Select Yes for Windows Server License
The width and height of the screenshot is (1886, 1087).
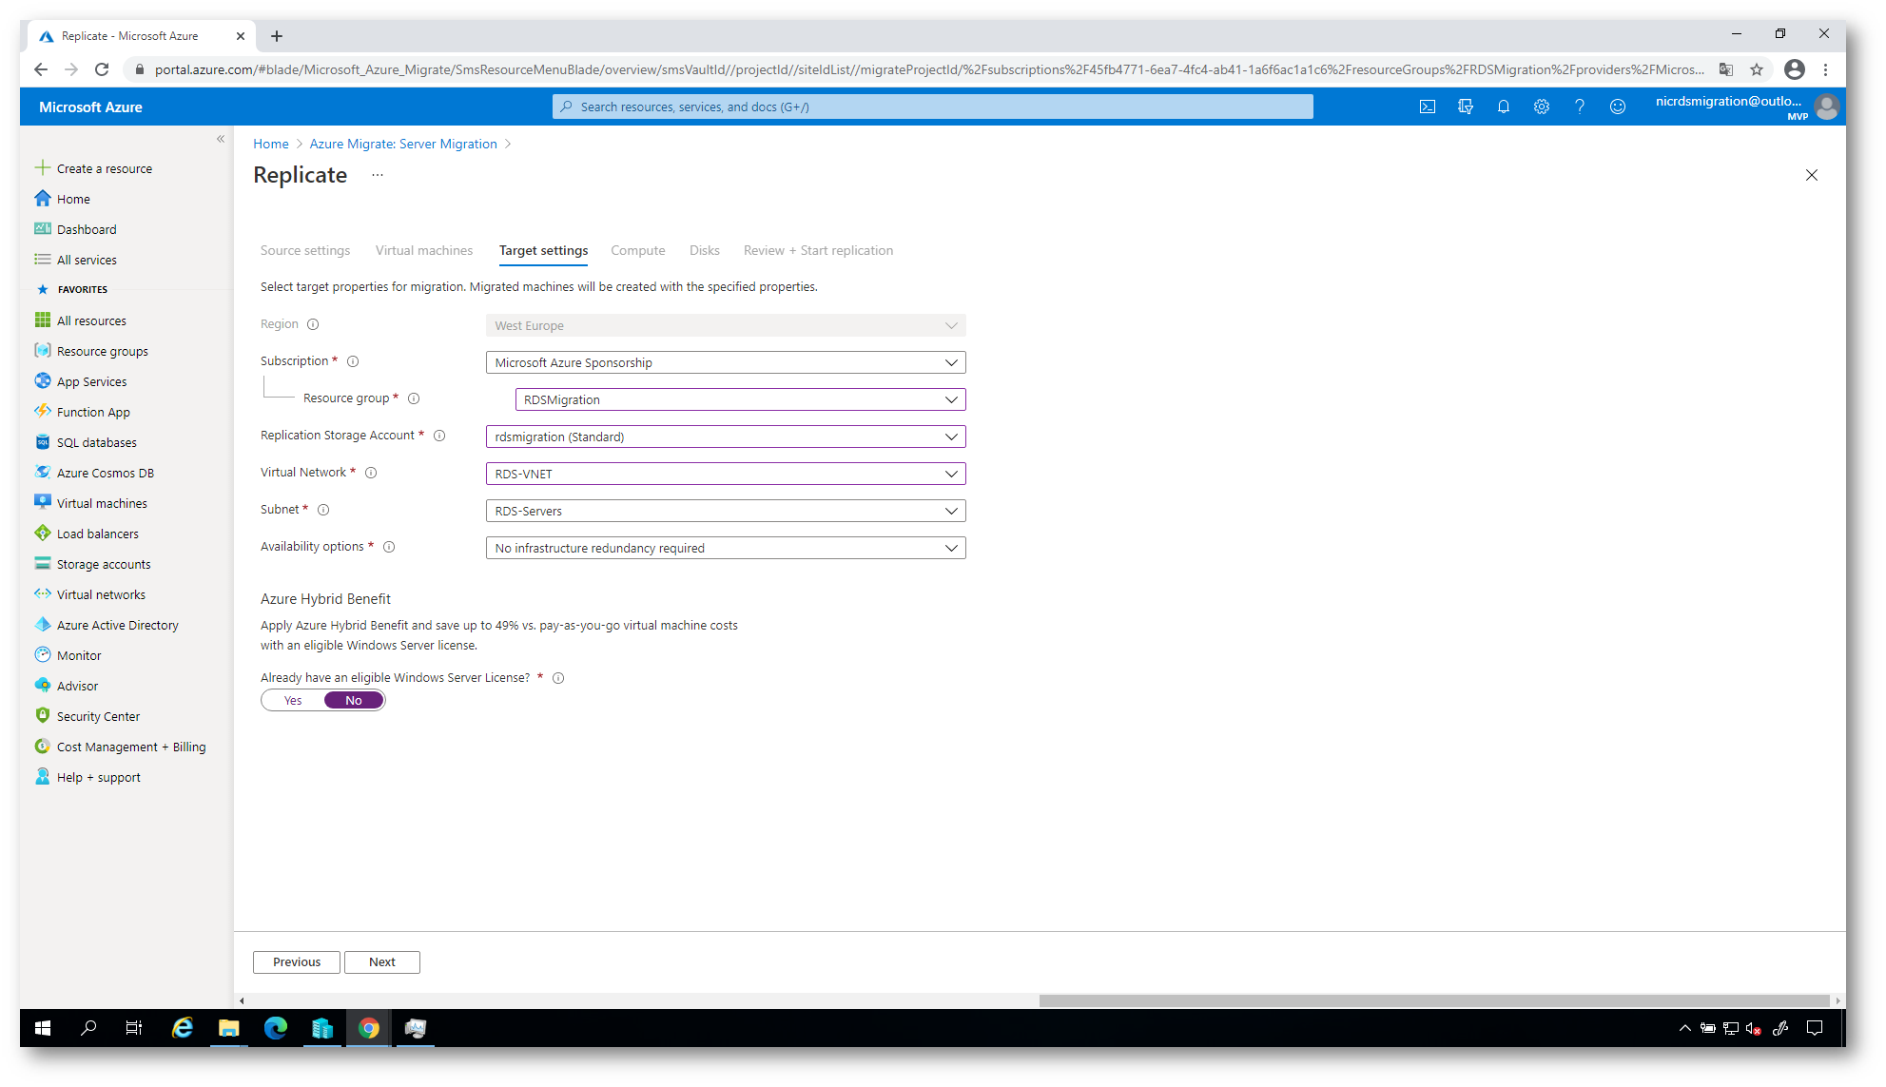pyautogui.click(x=293, y=701)
